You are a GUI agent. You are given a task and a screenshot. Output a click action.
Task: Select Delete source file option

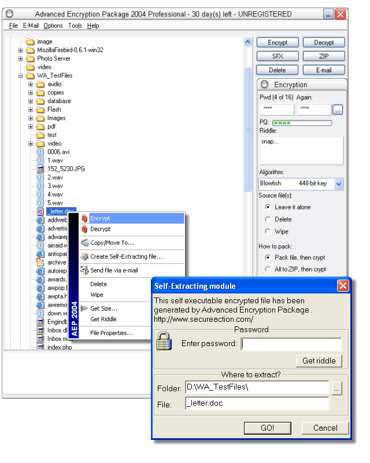coord(268,219)
